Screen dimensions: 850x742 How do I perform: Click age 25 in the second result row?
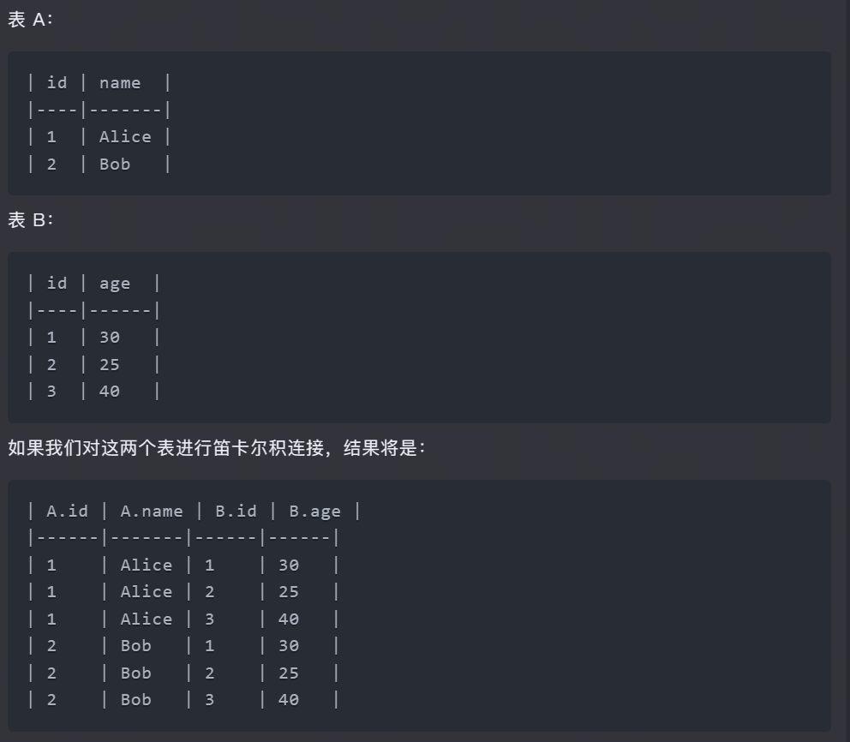pos(289,592)
